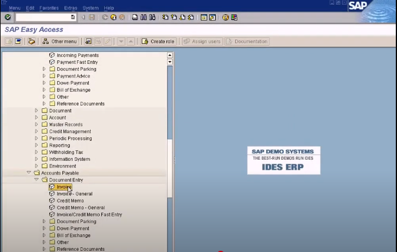The image size is (397, 252).
Task: Open the Favorites menu
Action: click(49, 8)
